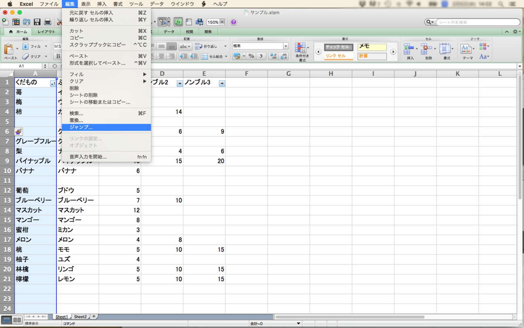Open the 開発 ribbon tab

208,31
